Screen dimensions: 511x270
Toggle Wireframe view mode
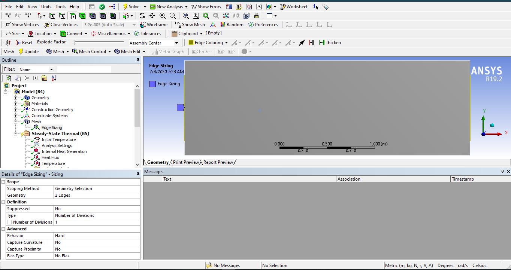[154, 24]
